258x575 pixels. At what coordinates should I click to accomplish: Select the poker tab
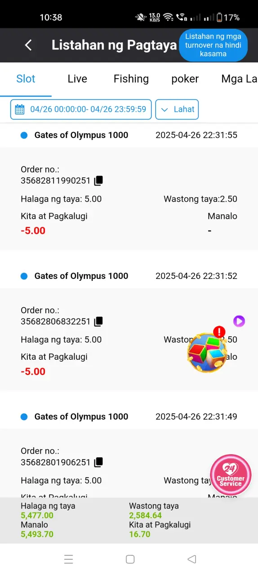[185, 79]
